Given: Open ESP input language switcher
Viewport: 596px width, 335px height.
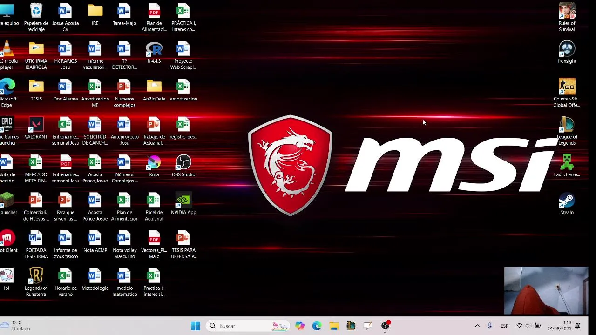Looking at the screenshot, I should coord(504,326).
